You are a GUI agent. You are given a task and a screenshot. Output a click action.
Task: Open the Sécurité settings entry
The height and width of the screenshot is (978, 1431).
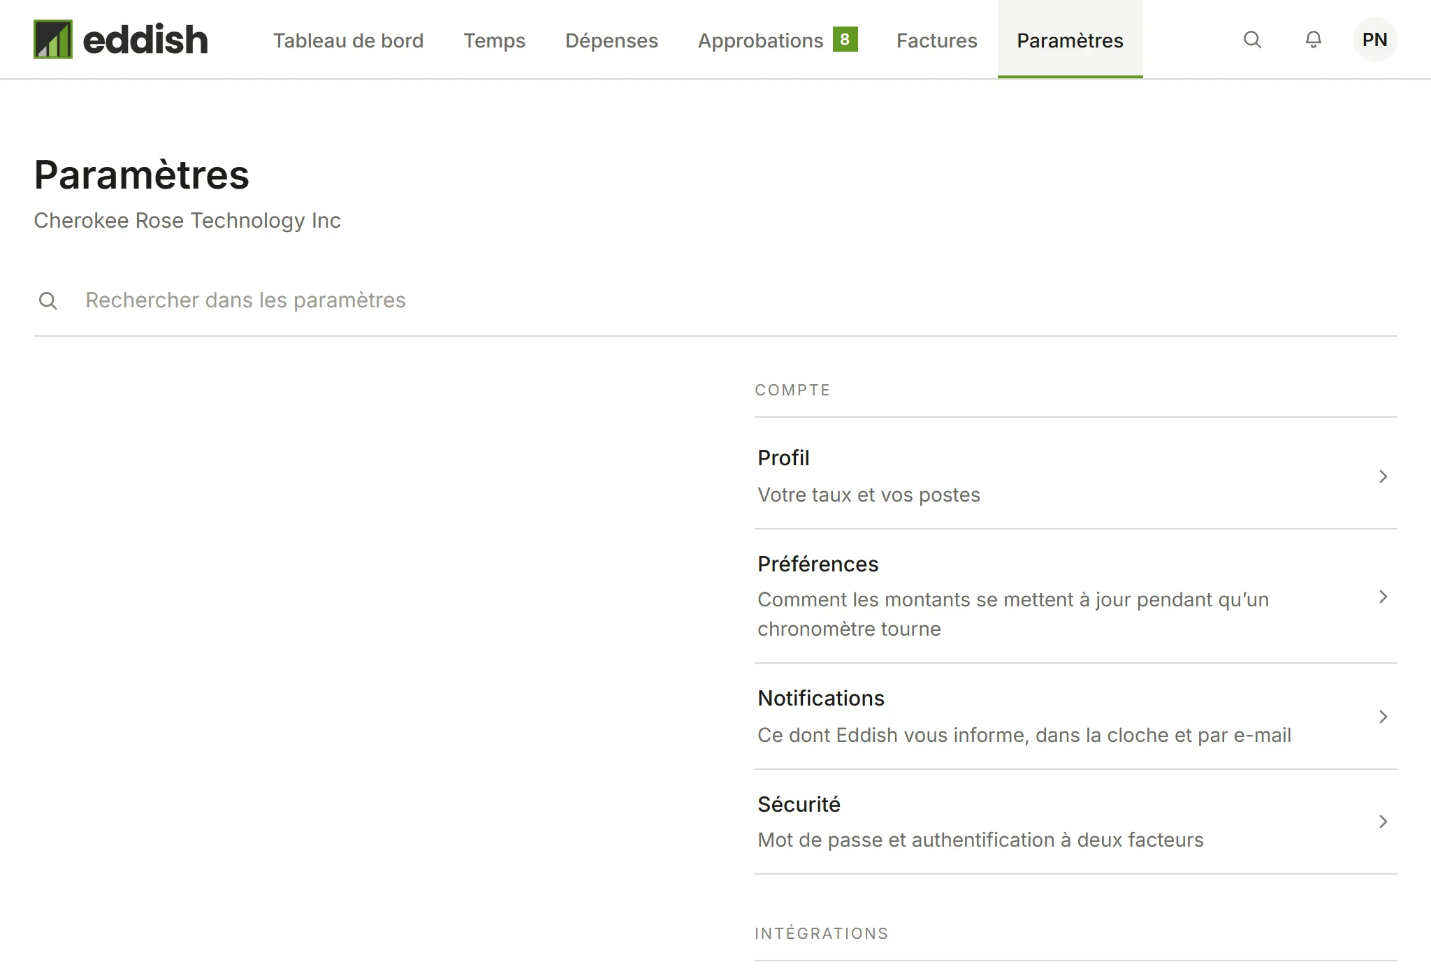coord(1076,822)
